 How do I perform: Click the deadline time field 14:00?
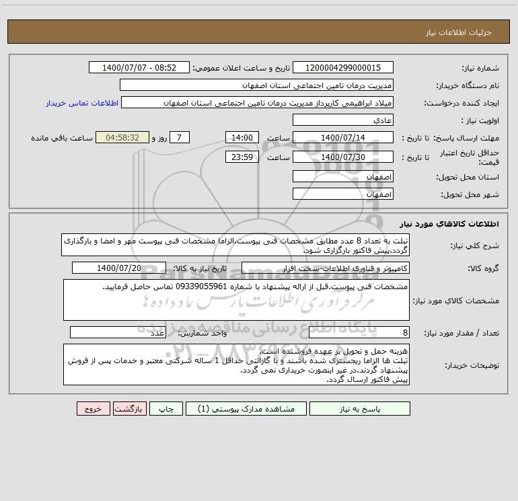tap(242, 137)
